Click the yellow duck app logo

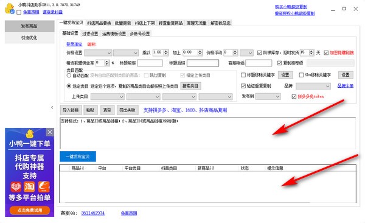pos(10,9)
